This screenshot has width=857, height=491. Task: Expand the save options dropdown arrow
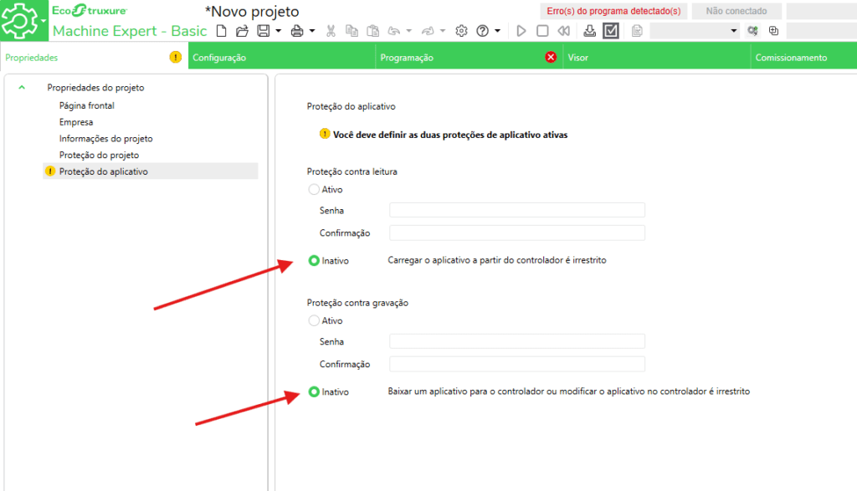[x=278, y=31]
